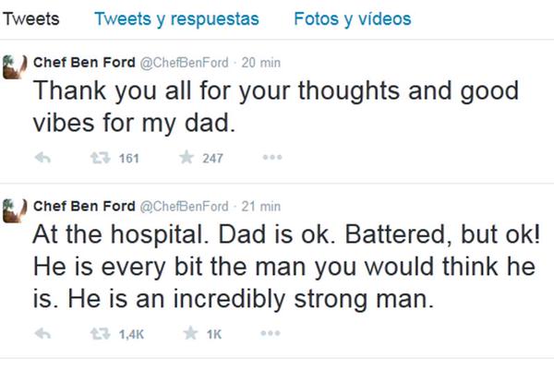Click Chef Ben Ford's name on the 21 min tweet
The image size is (554, 370).
83,205
